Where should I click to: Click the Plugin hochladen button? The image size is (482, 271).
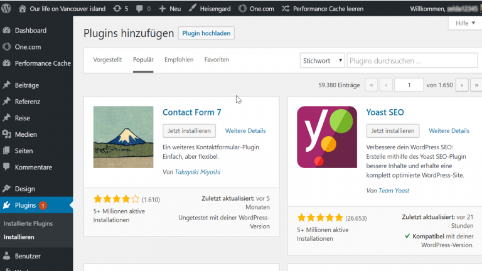click(206, 33)
